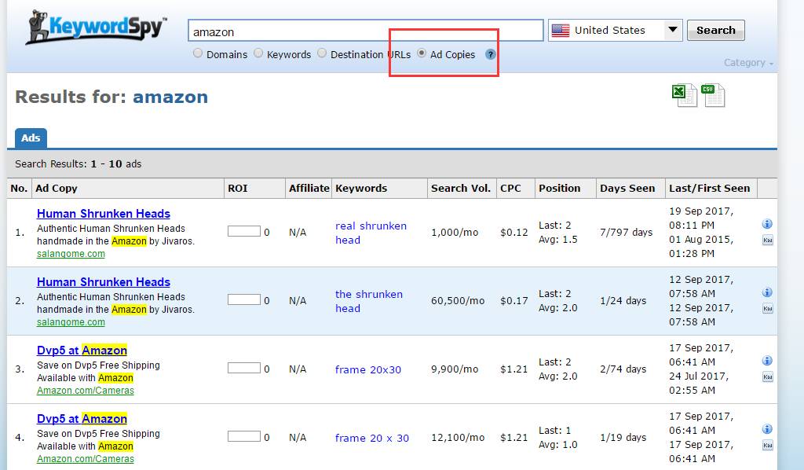
Task: Expand the Category dropdown
Action: click(x=748, y=63)
